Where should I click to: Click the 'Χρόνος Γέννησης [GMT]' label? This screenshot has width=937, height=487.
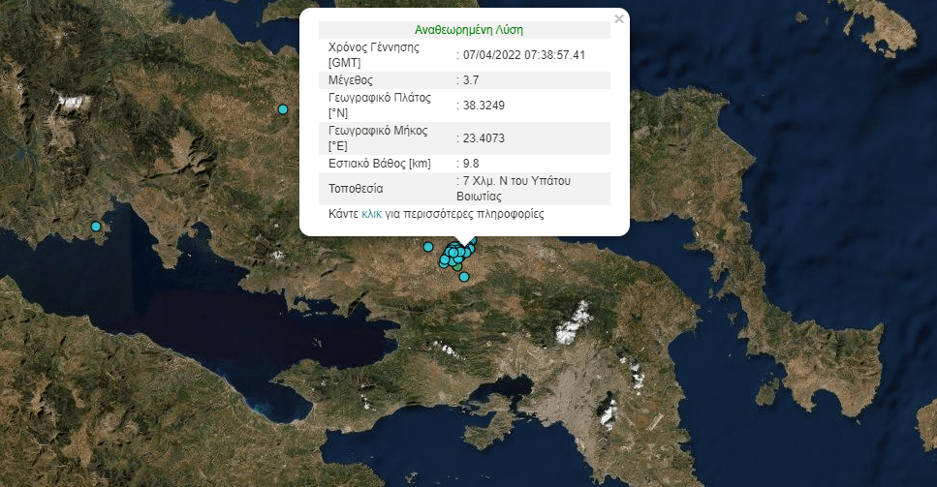click(x=373, y=55)
